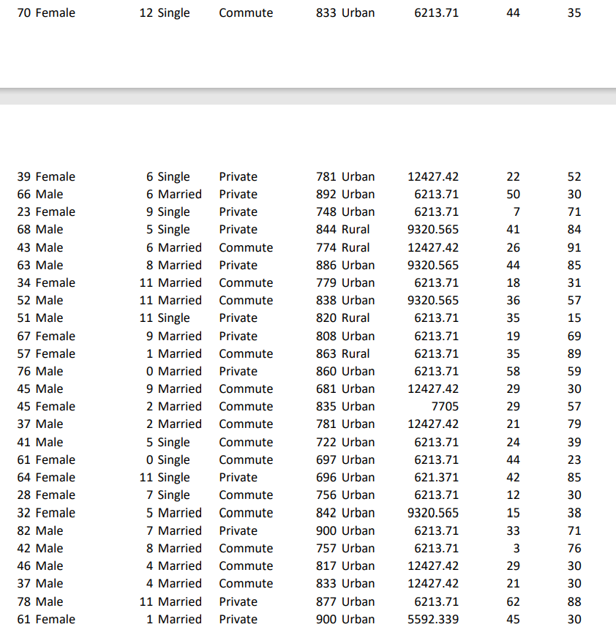The image size is (616, 627).
Task: Click the number 838 in the 52 Male row
Action: coord(326,300)
